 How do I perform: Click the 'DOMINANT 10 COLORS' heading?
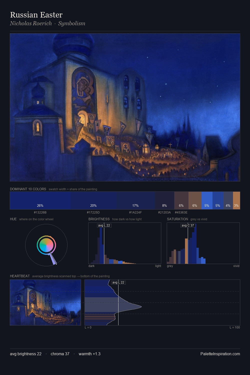click(x=28, y=189)
